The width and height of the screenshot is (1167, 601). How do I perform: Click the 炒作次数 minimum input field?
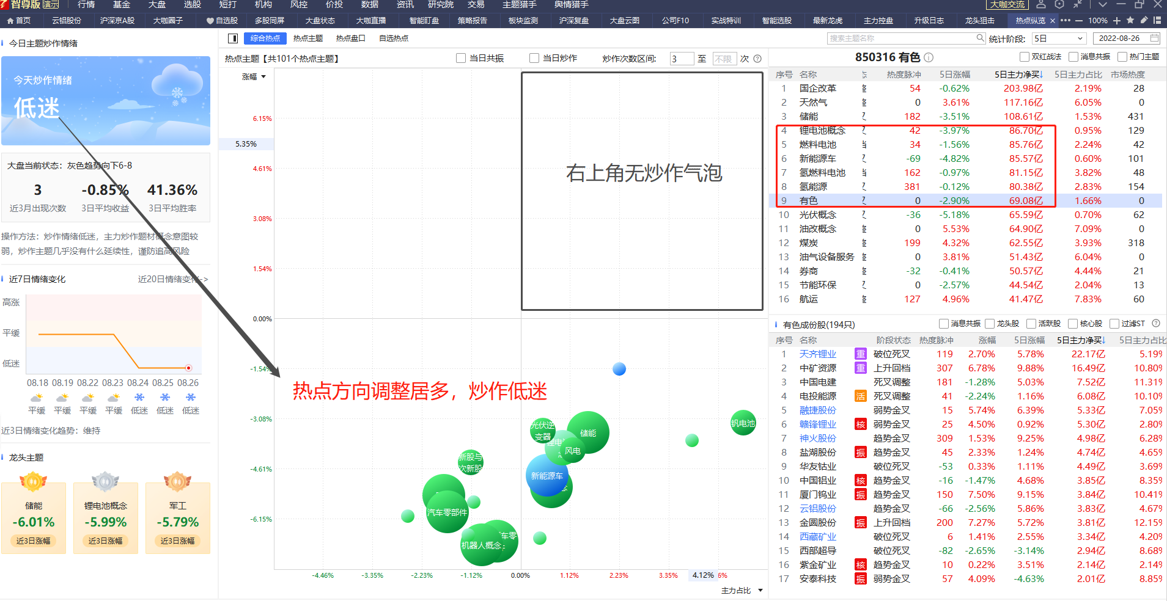(x=682, y=59)
